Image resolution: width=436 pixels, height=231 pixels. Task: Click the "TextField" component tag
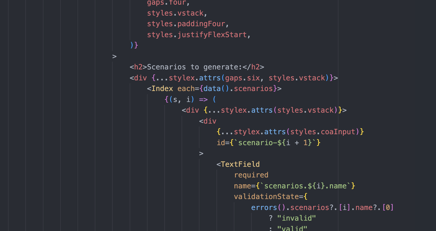pyautogui.click(x=240, y=164)
